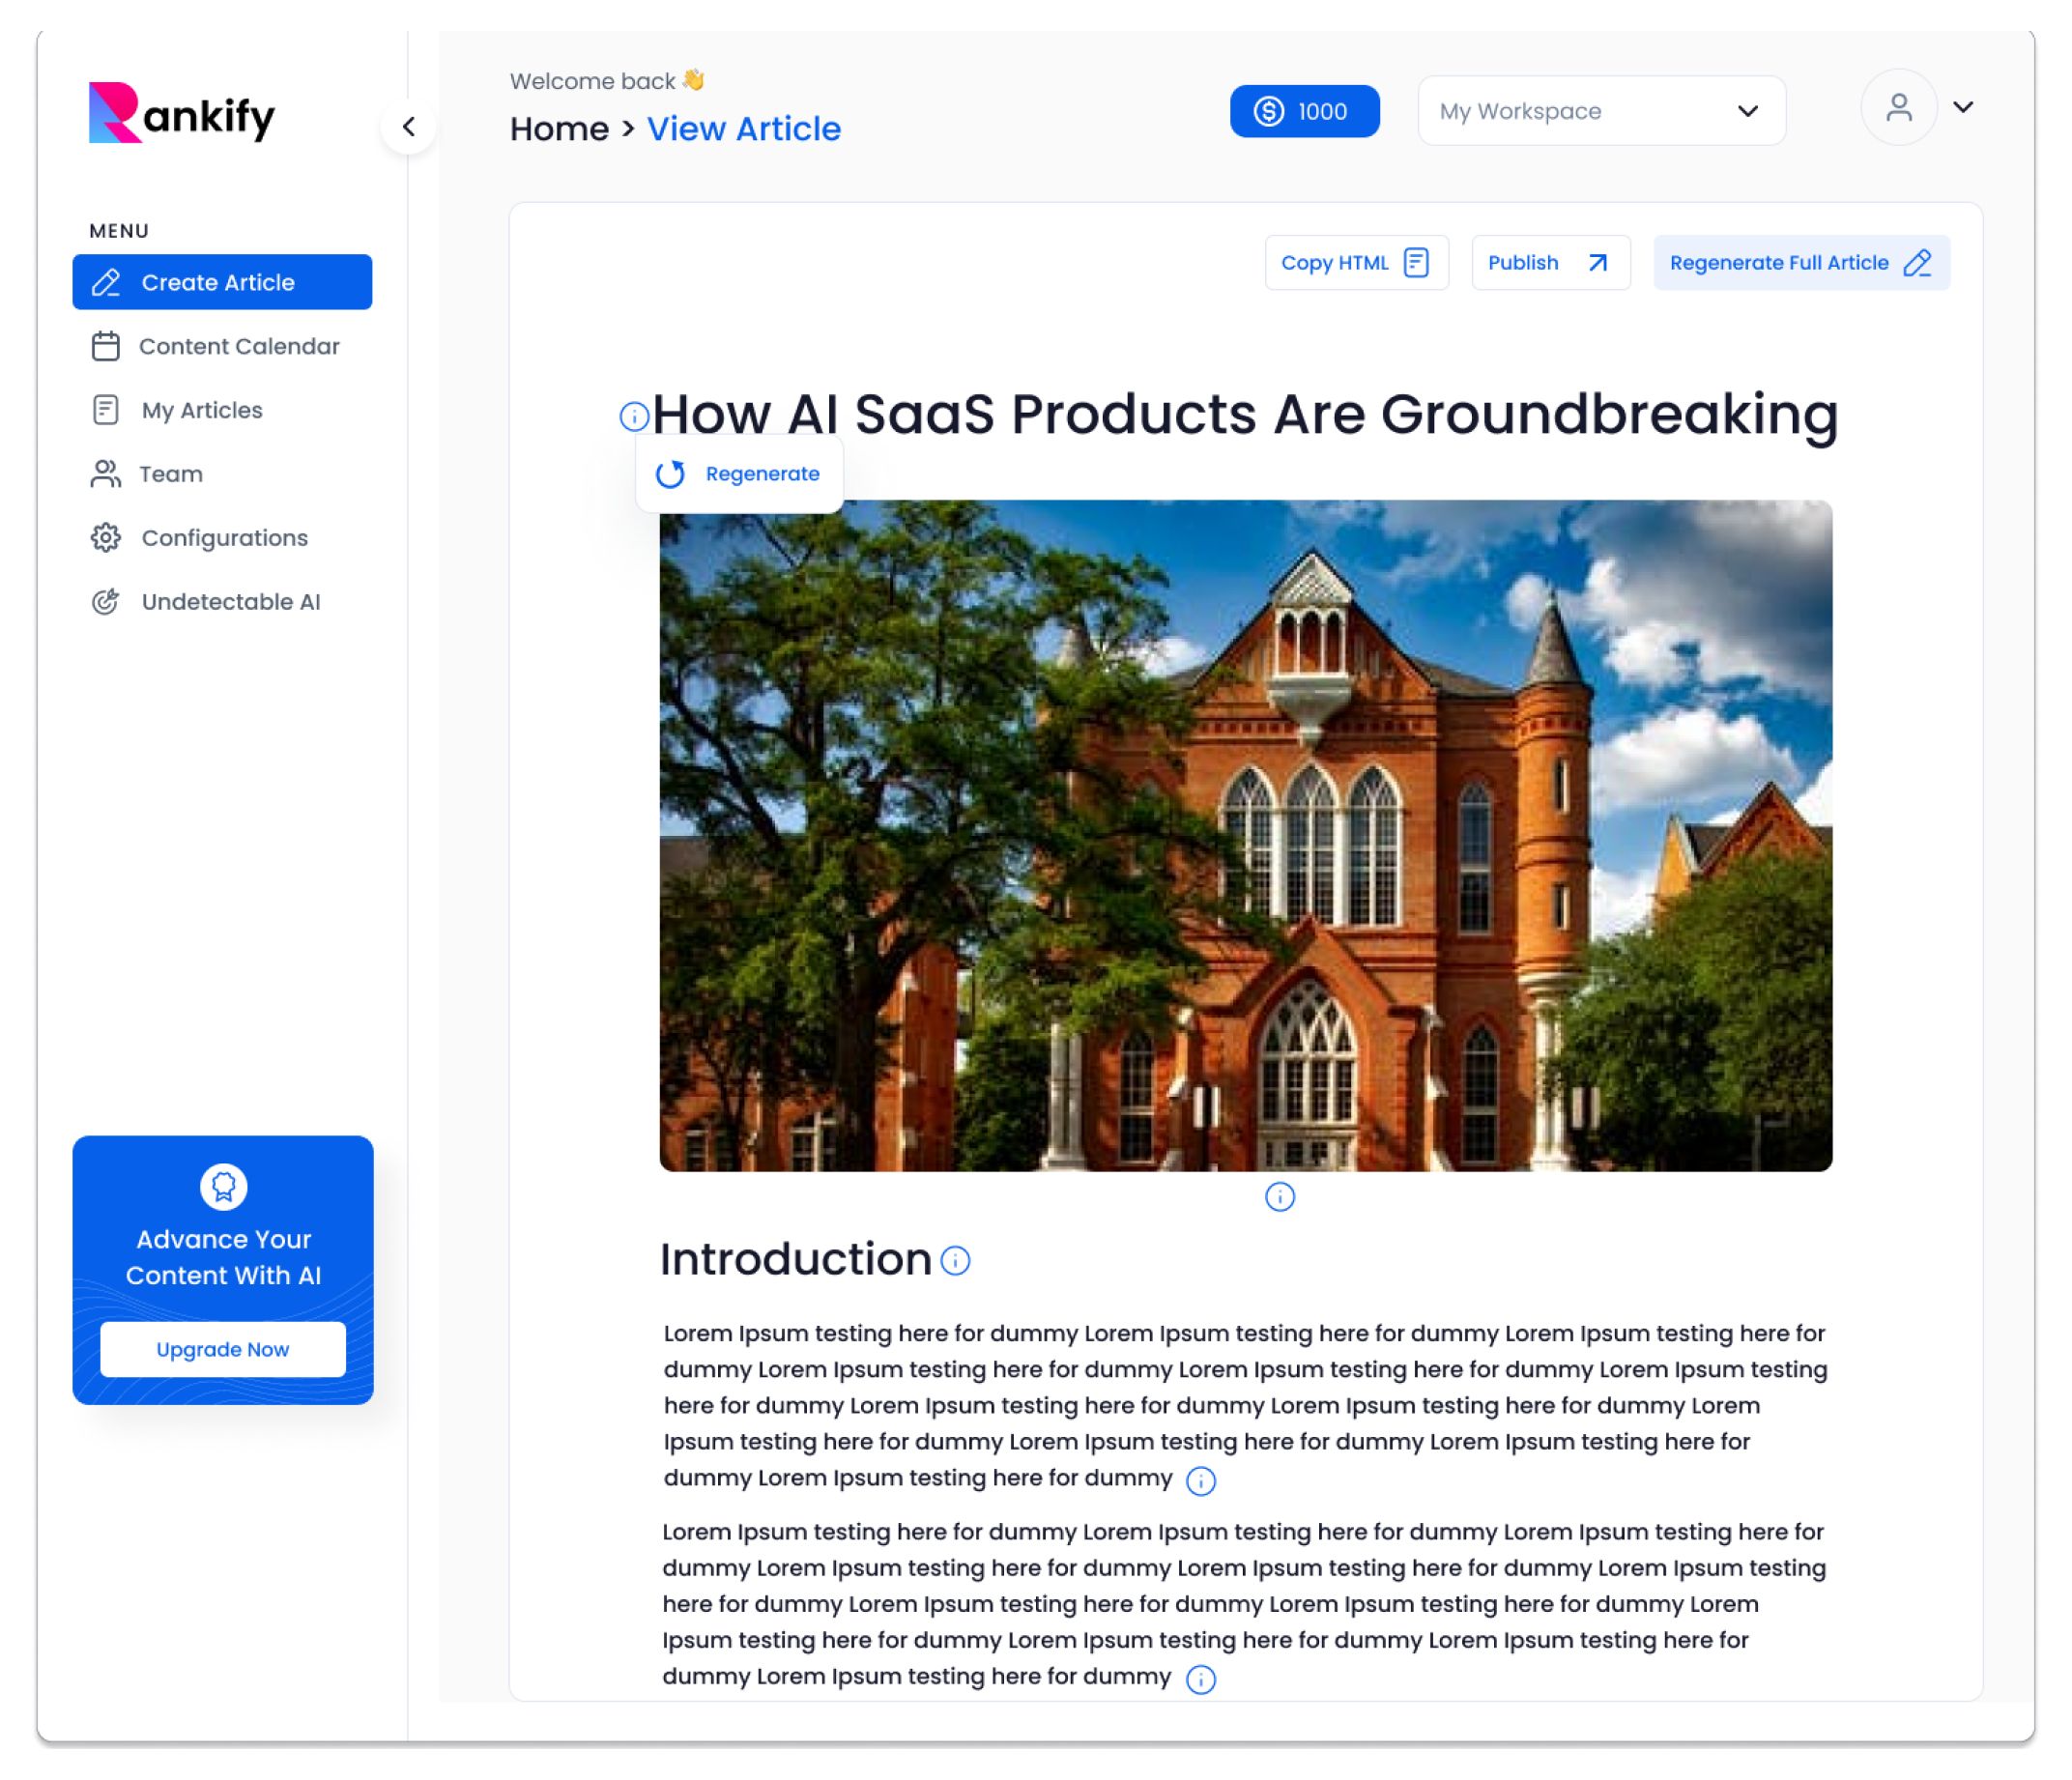Click the Upgrade Now button
The height and width of the screenshot is (1780, 2072).
pyautogui.click(x=222, y=1349)
